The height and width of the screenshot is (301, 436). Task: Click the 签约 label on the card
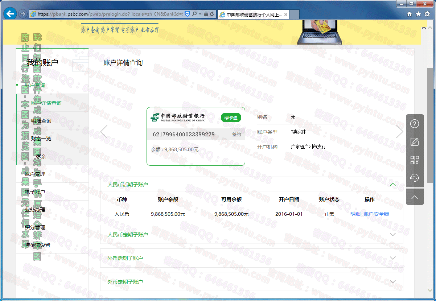[x=236, y=135]
